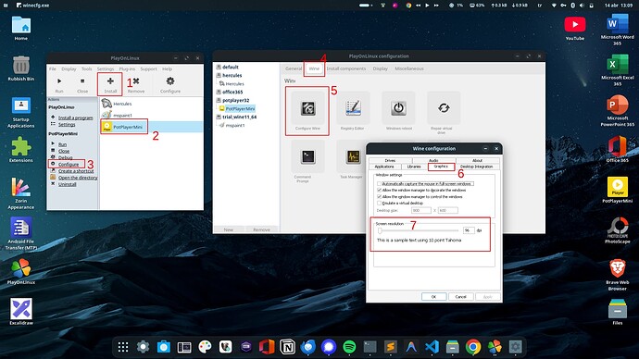Viewport: 639px width, 359px height.
Task: Open the Install components tab
Action: click(346, 68)
